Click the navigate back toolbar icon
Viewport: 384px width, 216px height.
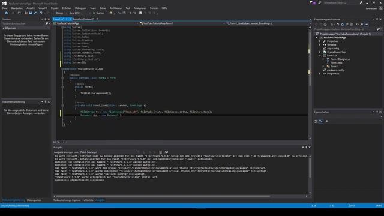pyautogui.click(x=6, y=13)
